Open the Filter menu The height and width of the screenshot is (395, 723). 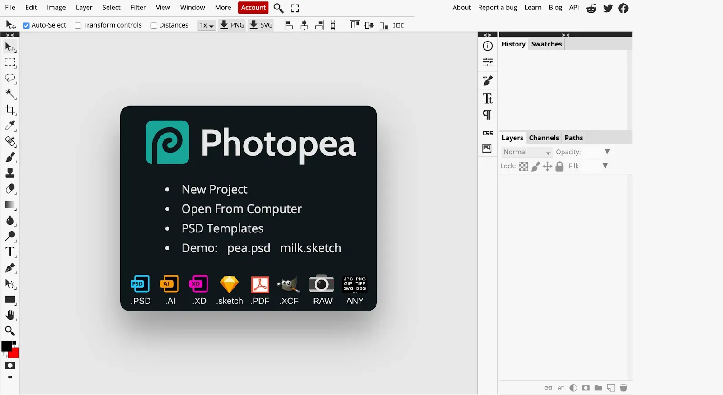pos(138,8)
